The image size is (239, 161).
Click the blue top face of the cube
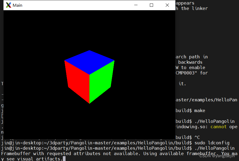89,62
